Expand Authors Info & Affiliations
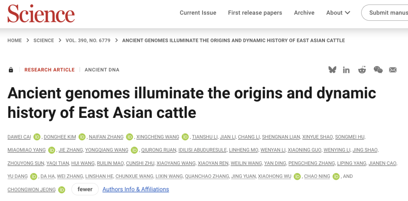This screenshot has width=408, height=201. tap(136, 189)
